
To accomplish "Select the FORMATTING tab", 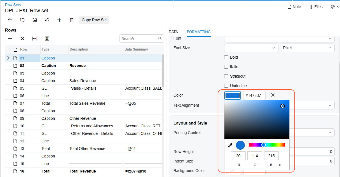I will (199, 32).
